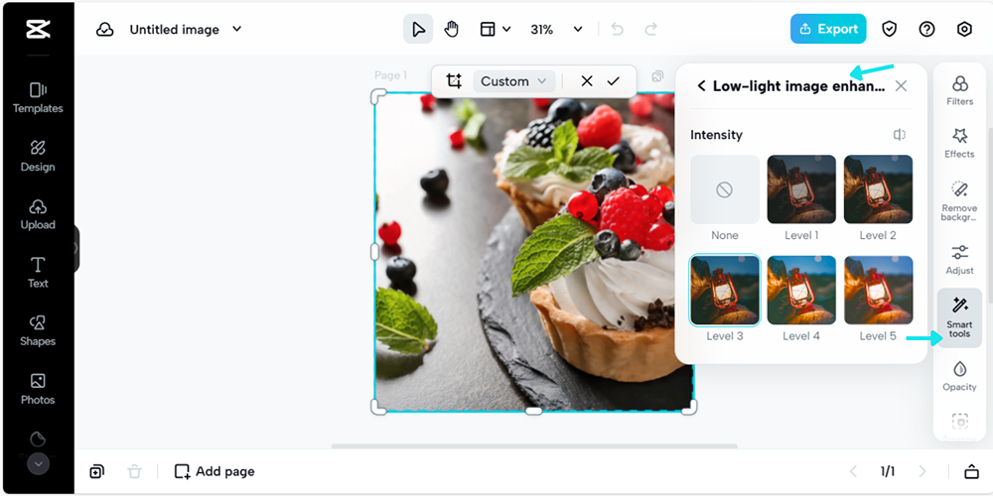Screen dimensions: 993x496
Task: Redo the last action
Action: (x=650, y=29)
